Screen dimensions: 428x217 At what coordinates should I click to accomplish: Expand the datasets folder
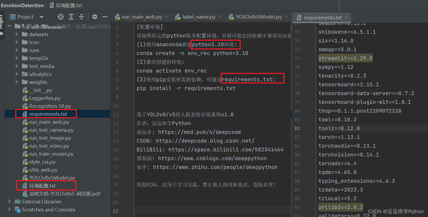point(17,34)
